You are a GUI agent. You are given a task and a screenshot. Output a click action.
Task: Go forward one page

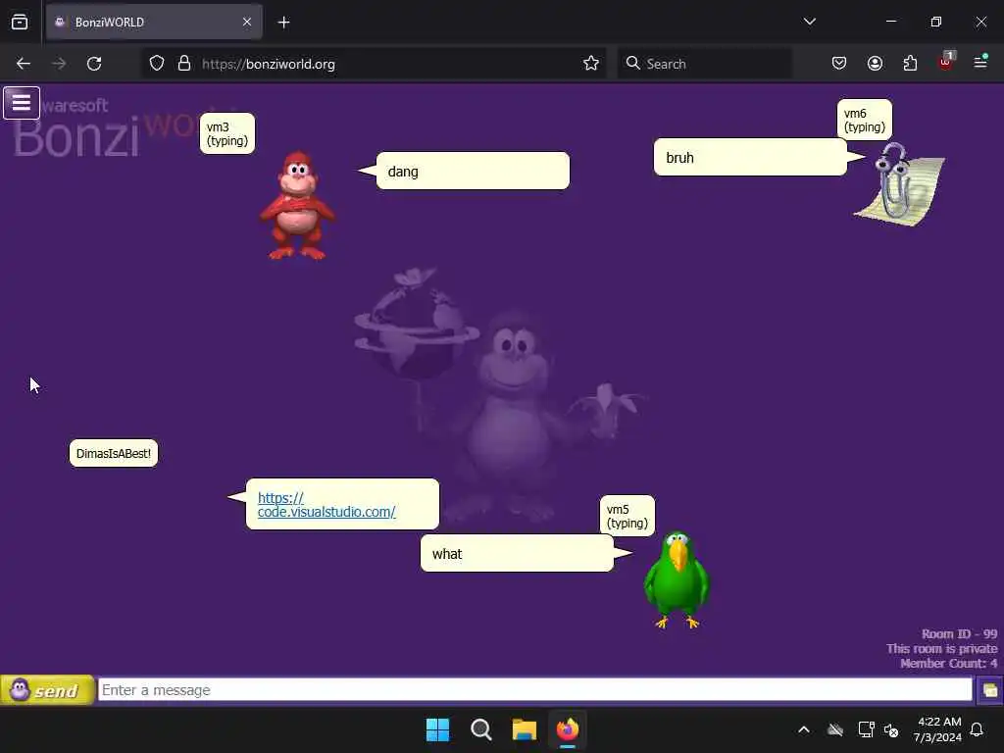pos(58,64)
